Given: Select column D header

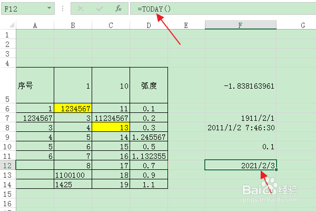Looking at the screenshot, I should [x=149, y=25].
